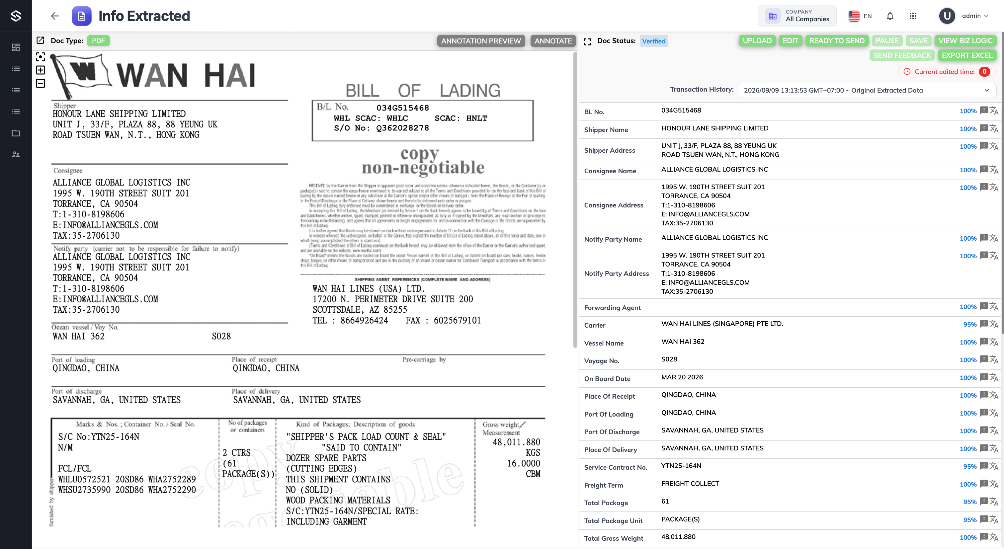1004x549 pixels.
Task: Click the translate icon in the Vessel Name row
Action: click(994, 342)
